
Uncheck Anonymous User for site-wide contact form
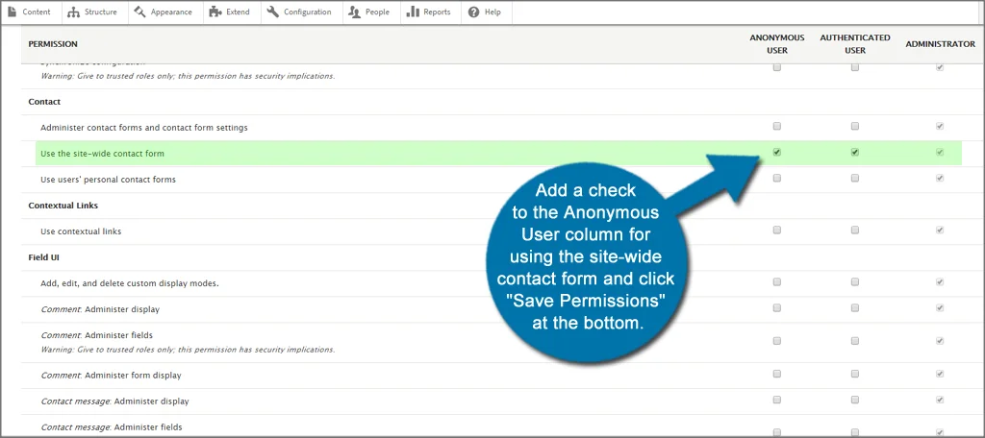point(777,153)
